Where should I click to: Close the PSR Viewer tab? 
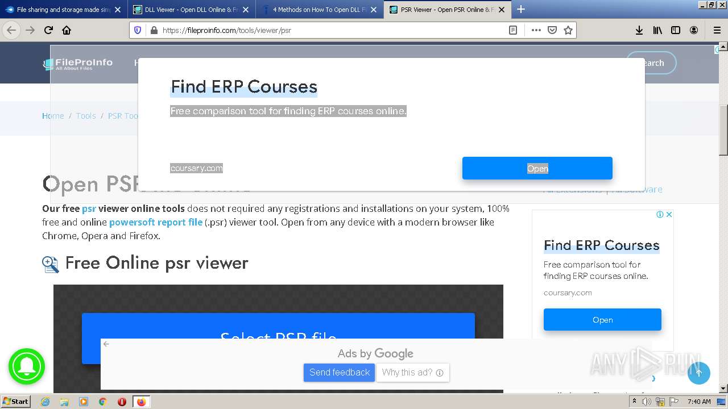click(501, 9)
